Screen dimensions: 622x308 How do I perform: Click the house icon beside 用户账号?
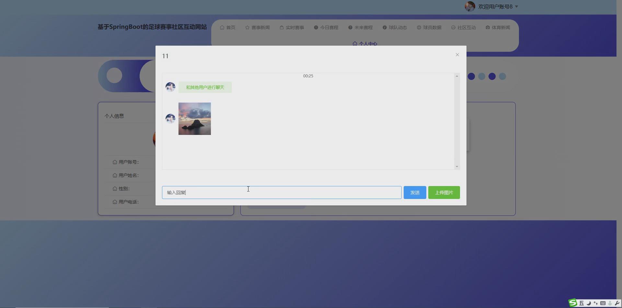pos(115,162)
